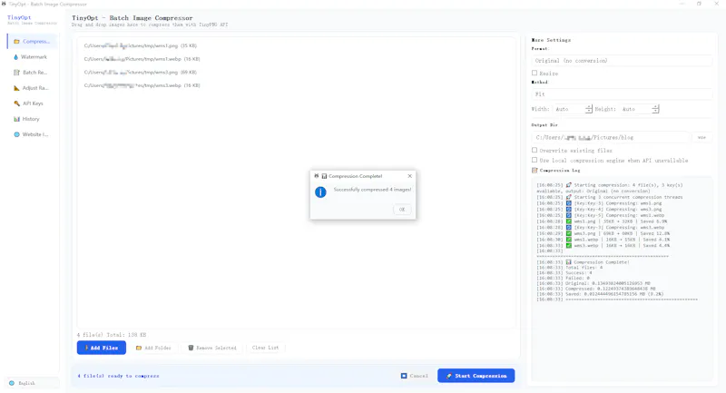
Task: Click the Compression Log notepad icon
Action: tap(535, 171)
